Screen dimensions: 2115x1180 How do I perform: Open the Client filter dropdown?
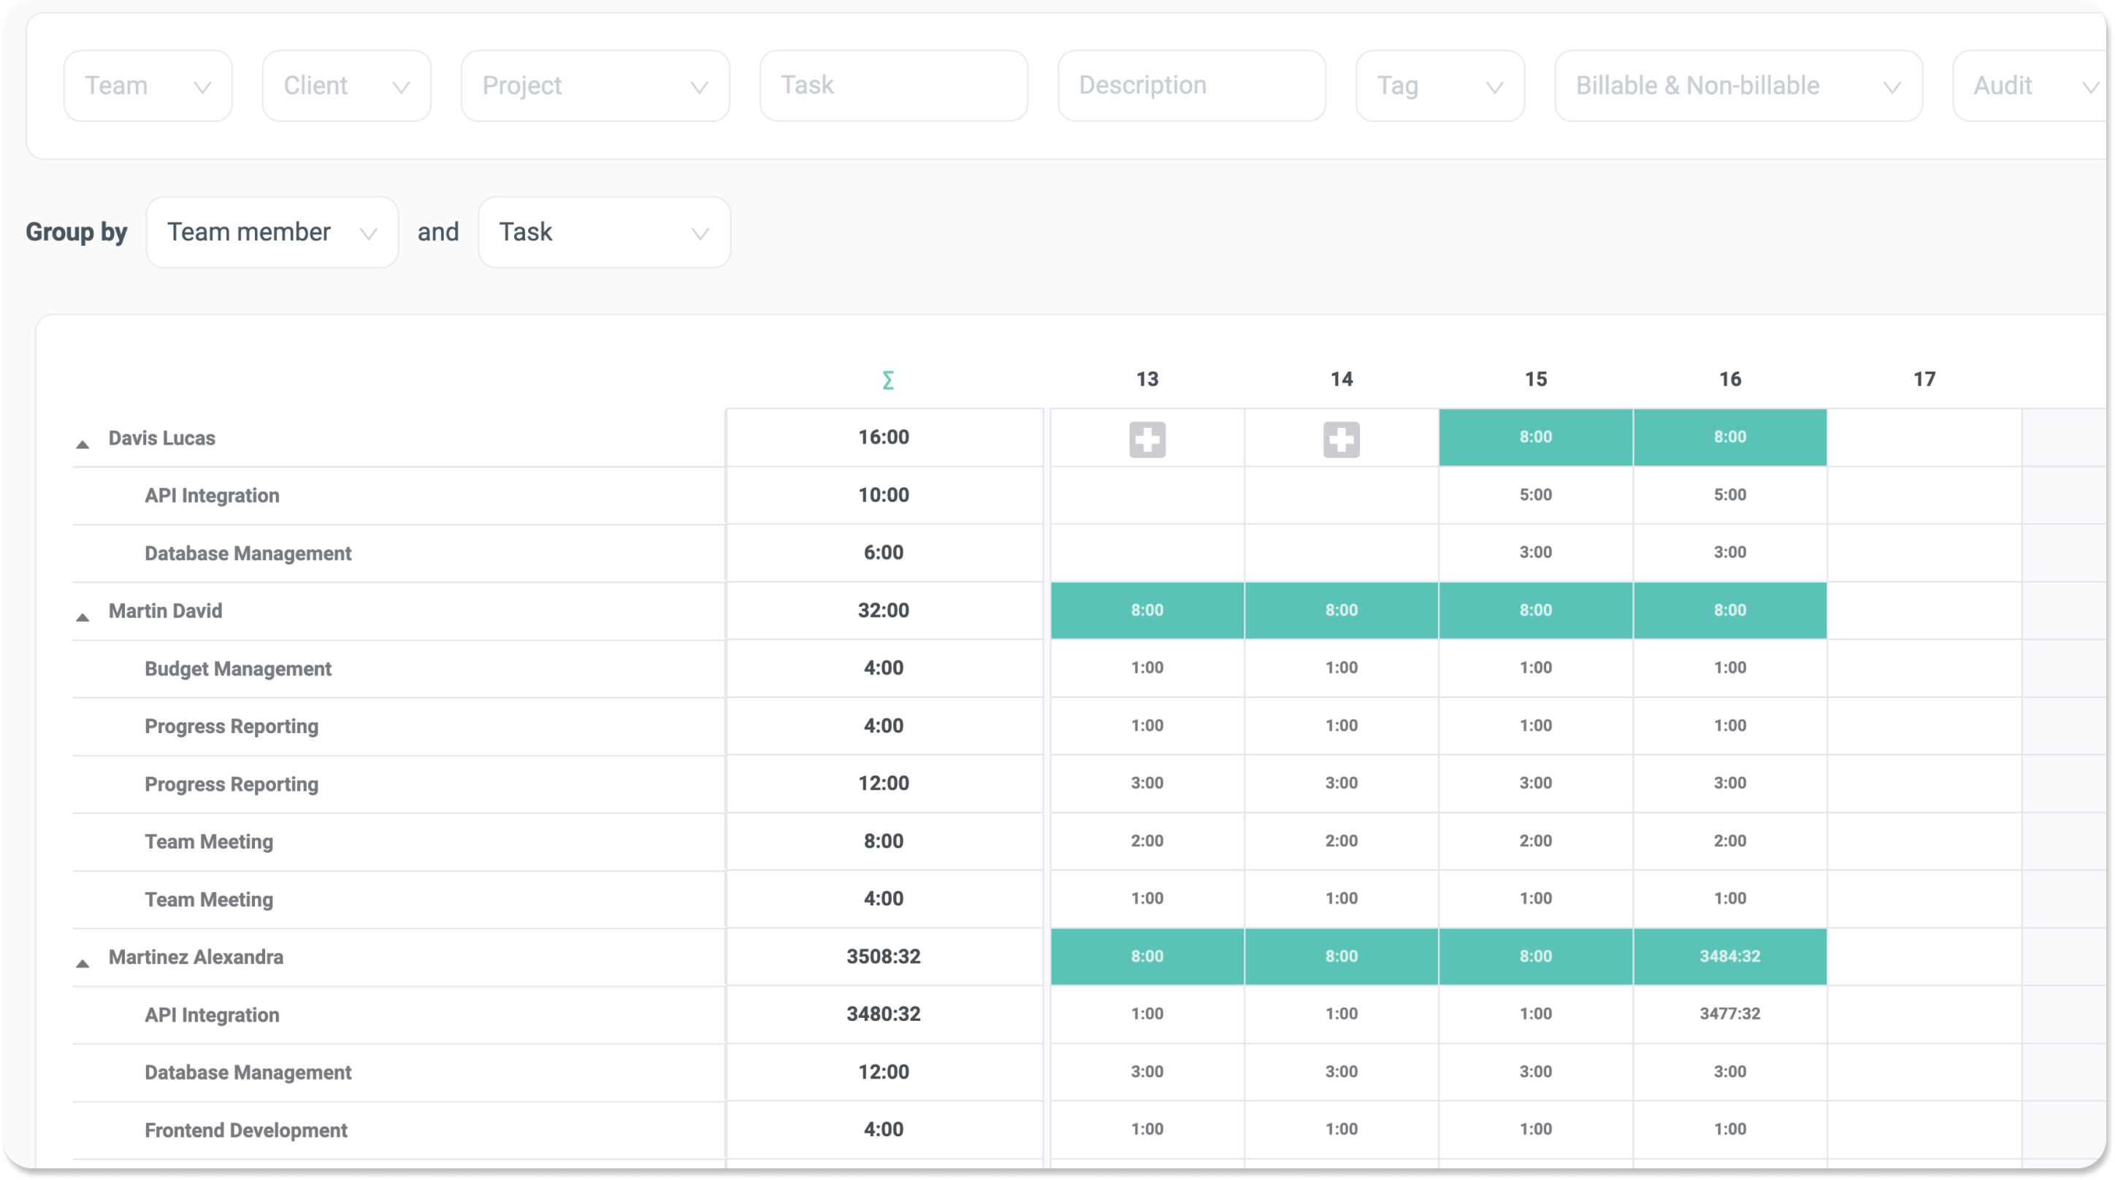point(346,86)
